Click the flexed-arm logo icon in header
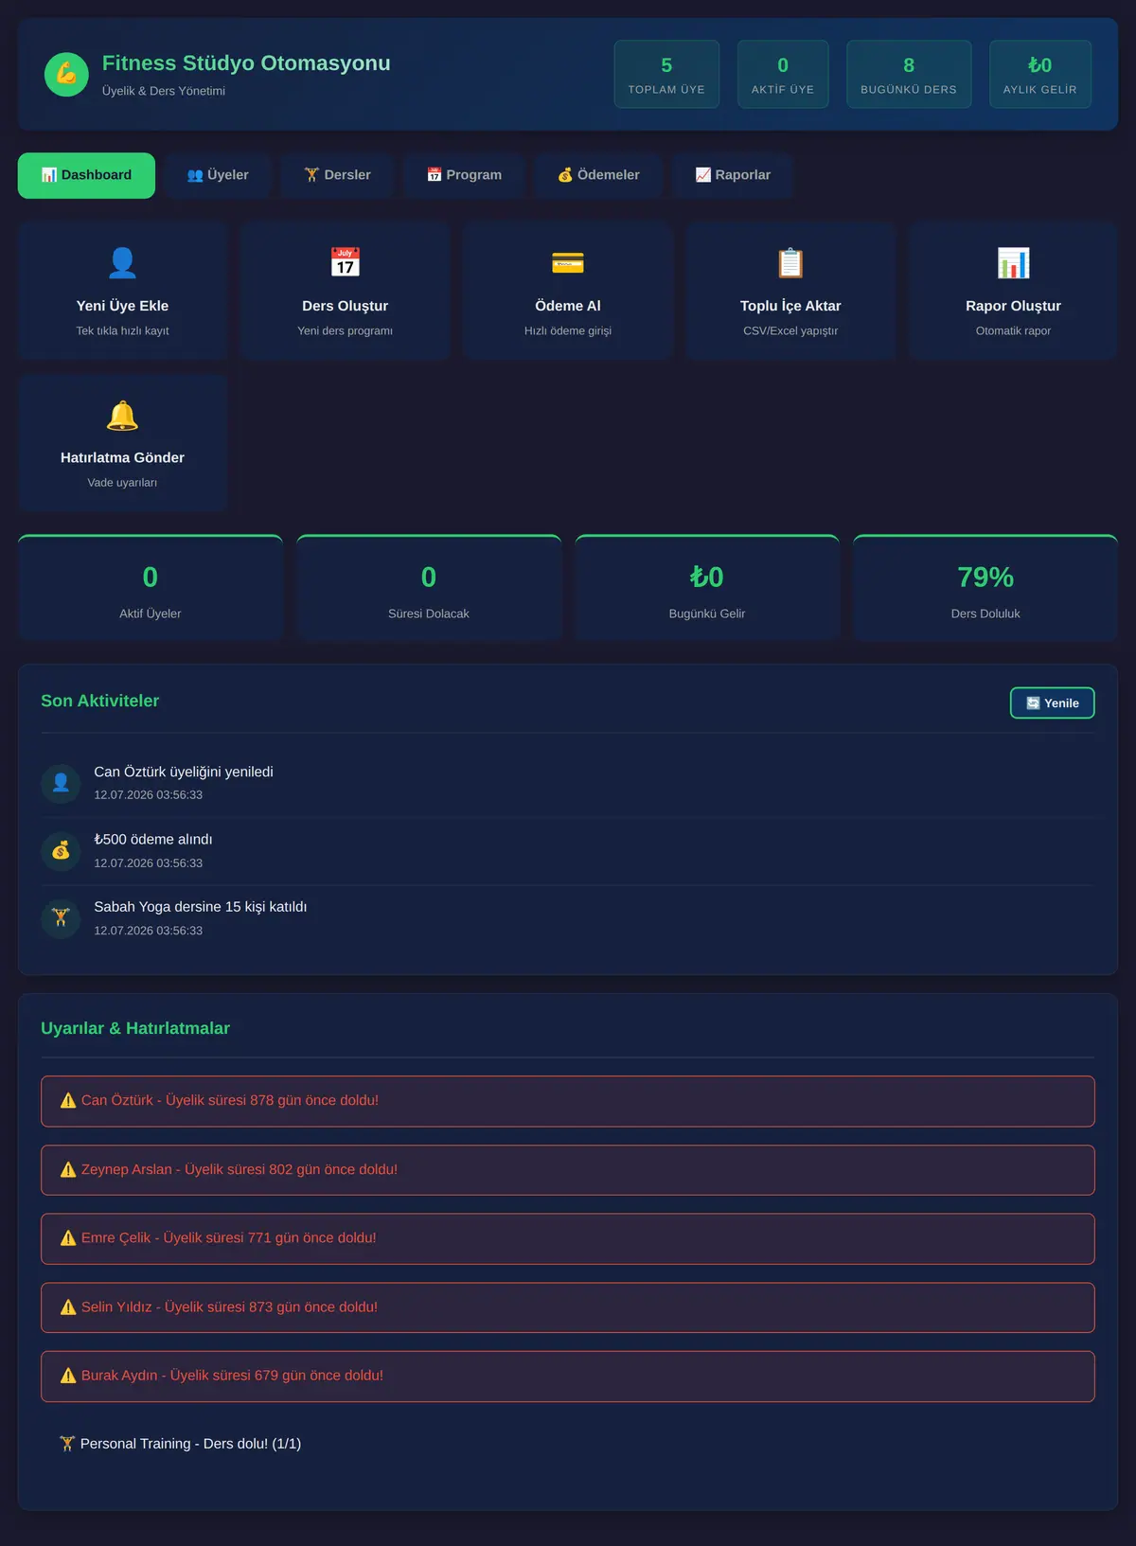 66,74
